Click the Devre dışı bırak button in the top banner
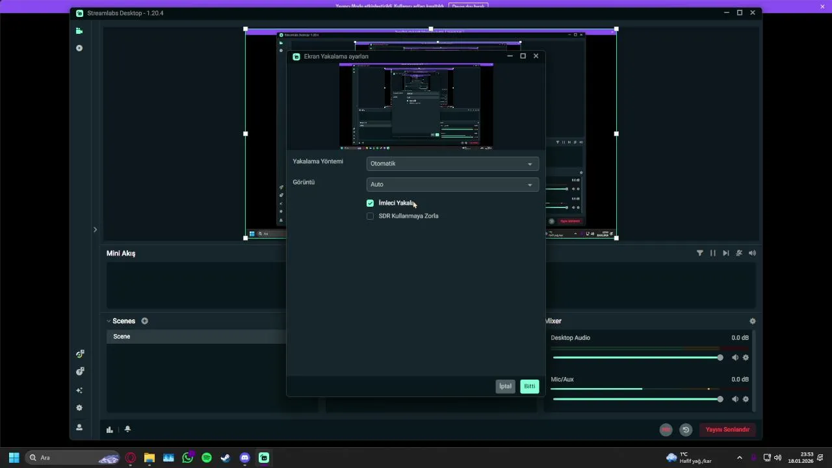 point(467,6)
